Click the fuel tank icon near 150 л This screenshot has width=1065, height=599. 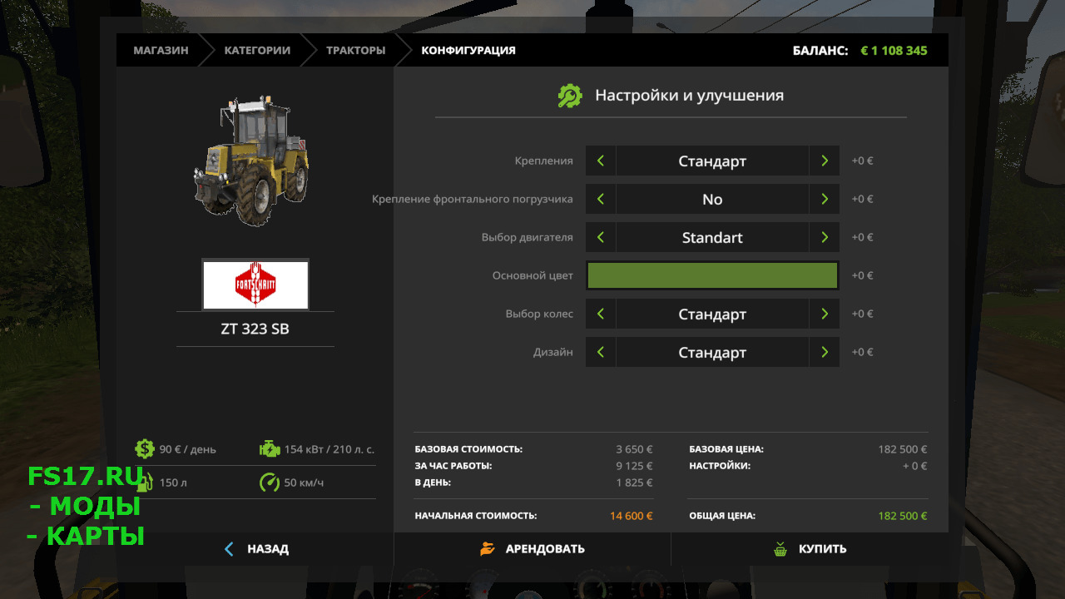tap(145, 483)
